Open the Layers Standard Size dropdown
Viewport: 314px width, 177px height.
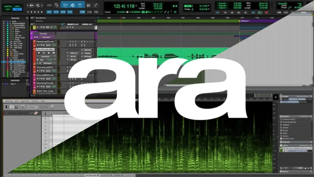305,145
